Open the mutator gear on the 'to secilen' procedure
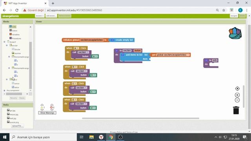 coord(116,51)
